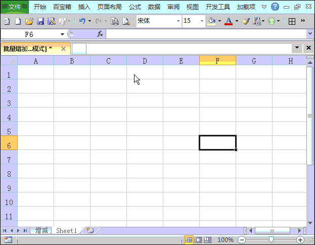Click the fx Insert Function button
315x245 pixels.
click(100, 34)
